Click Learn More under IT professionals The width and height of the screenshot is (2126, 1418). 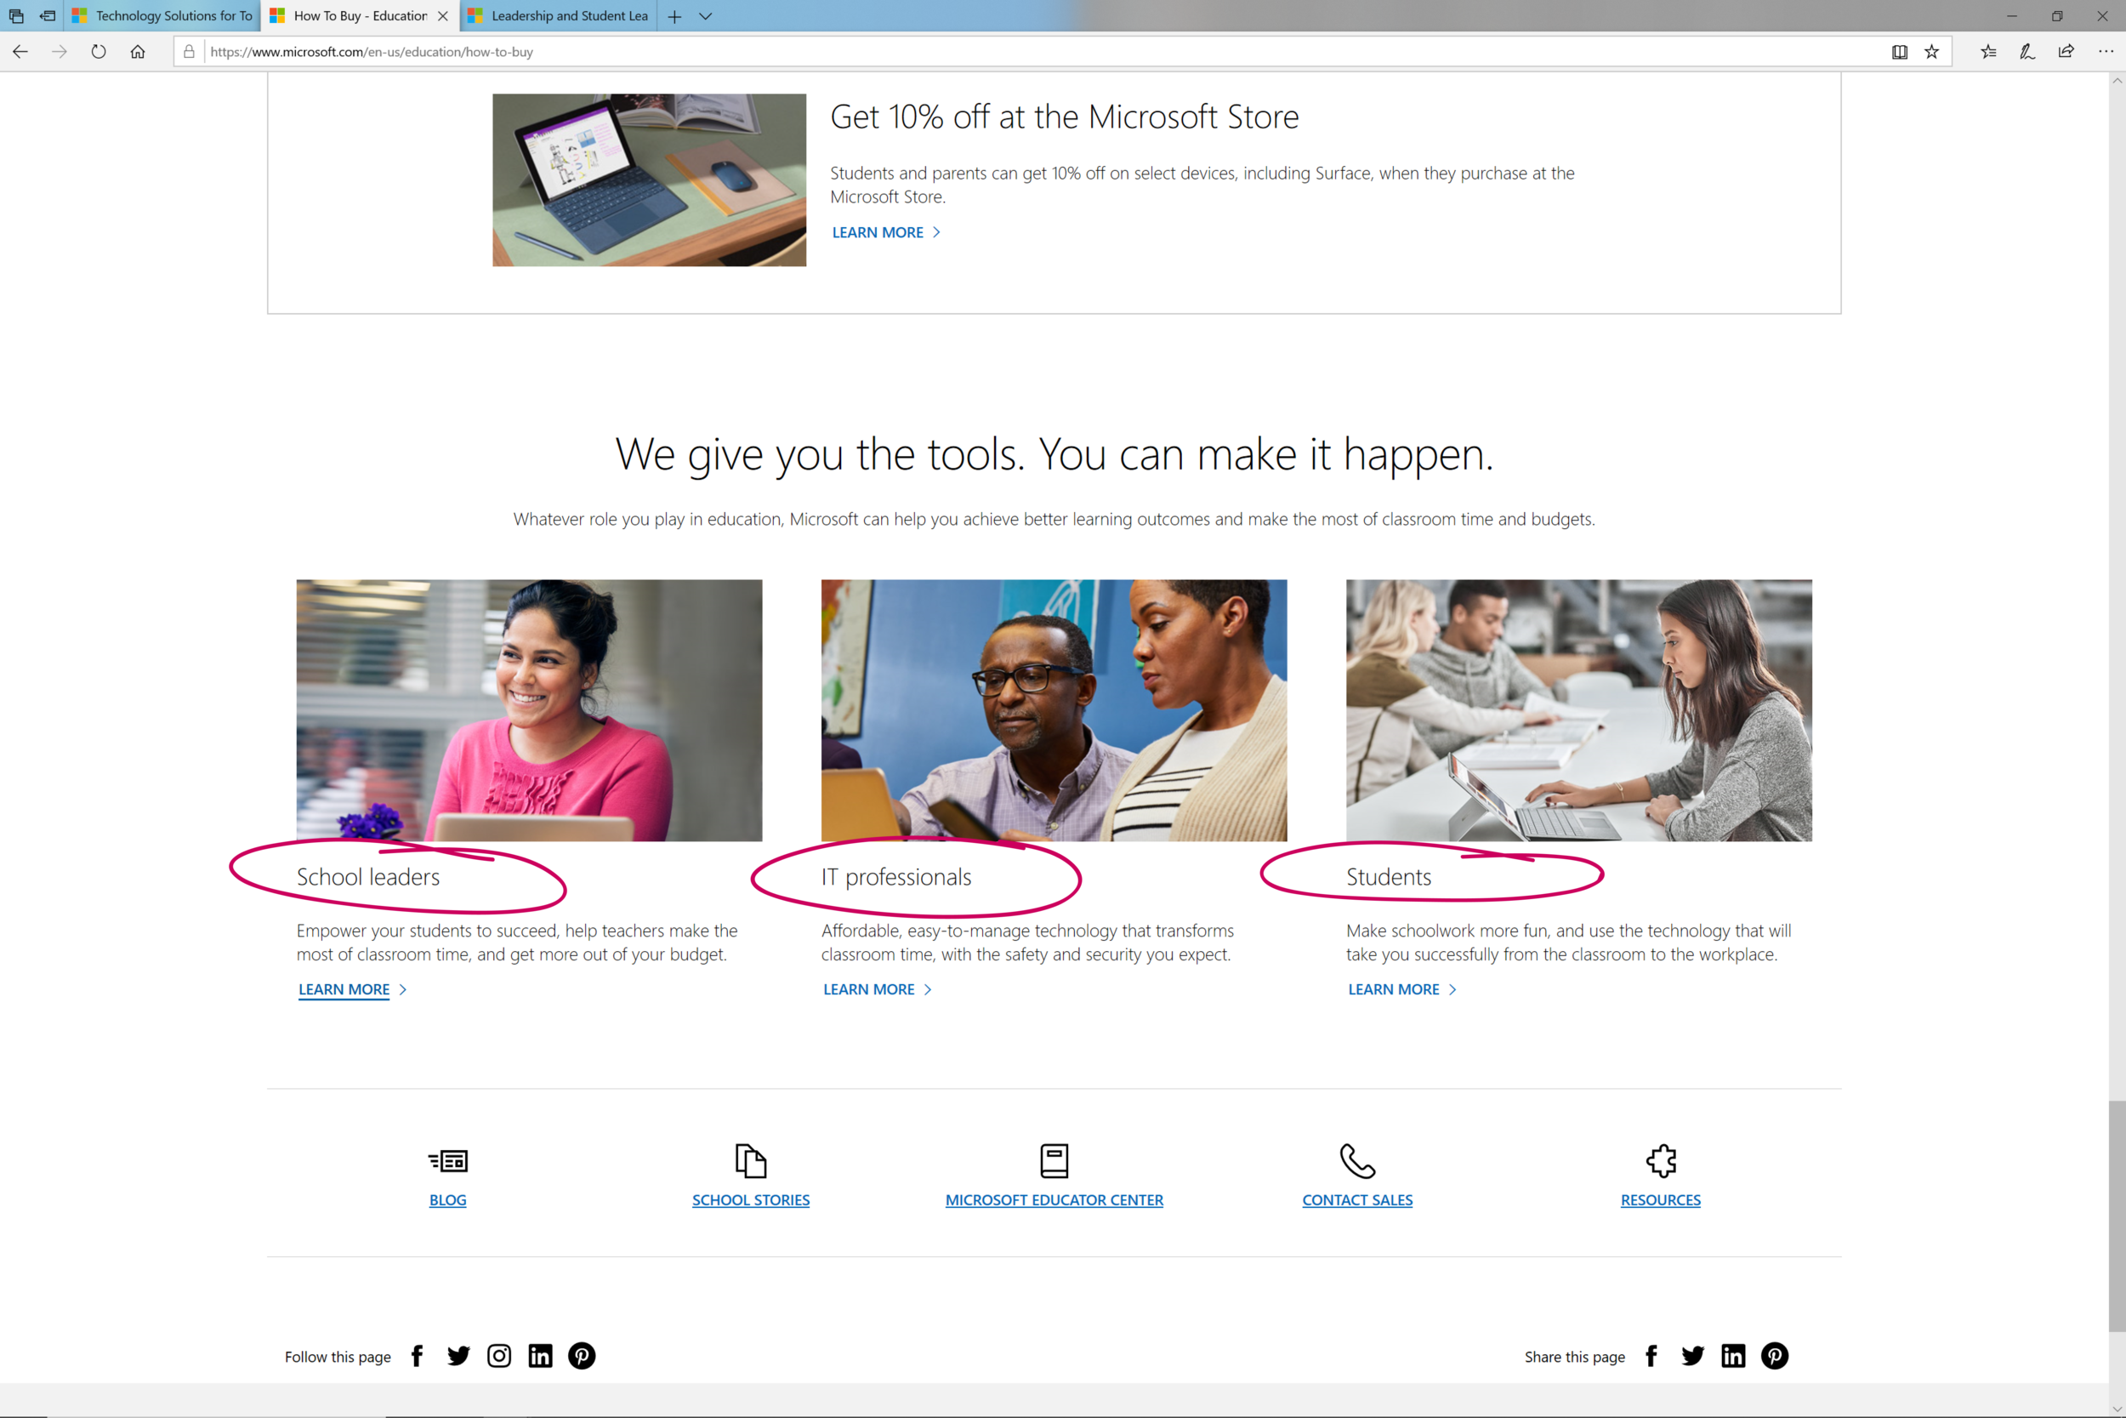coord(877,989)
